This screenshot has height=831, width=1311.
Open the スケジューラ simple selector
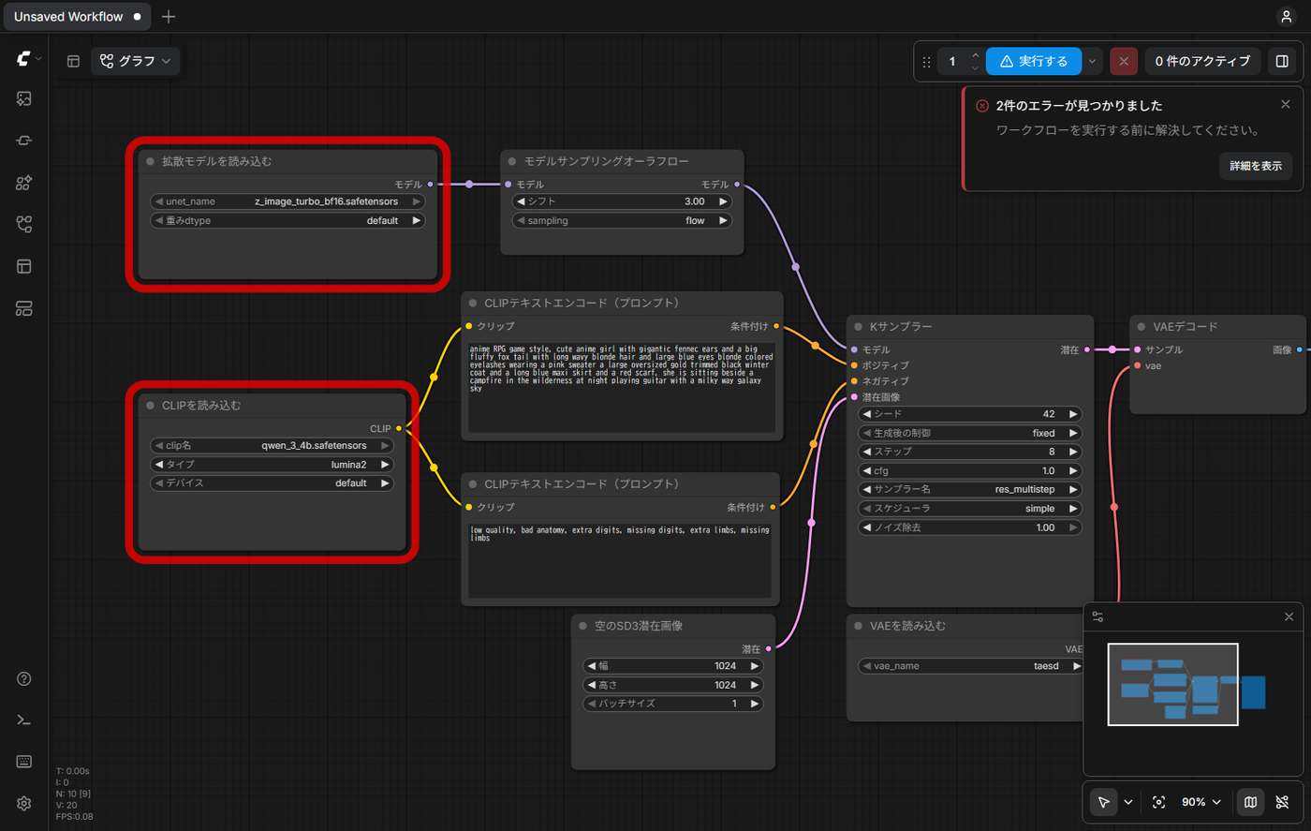pos(969,509)
